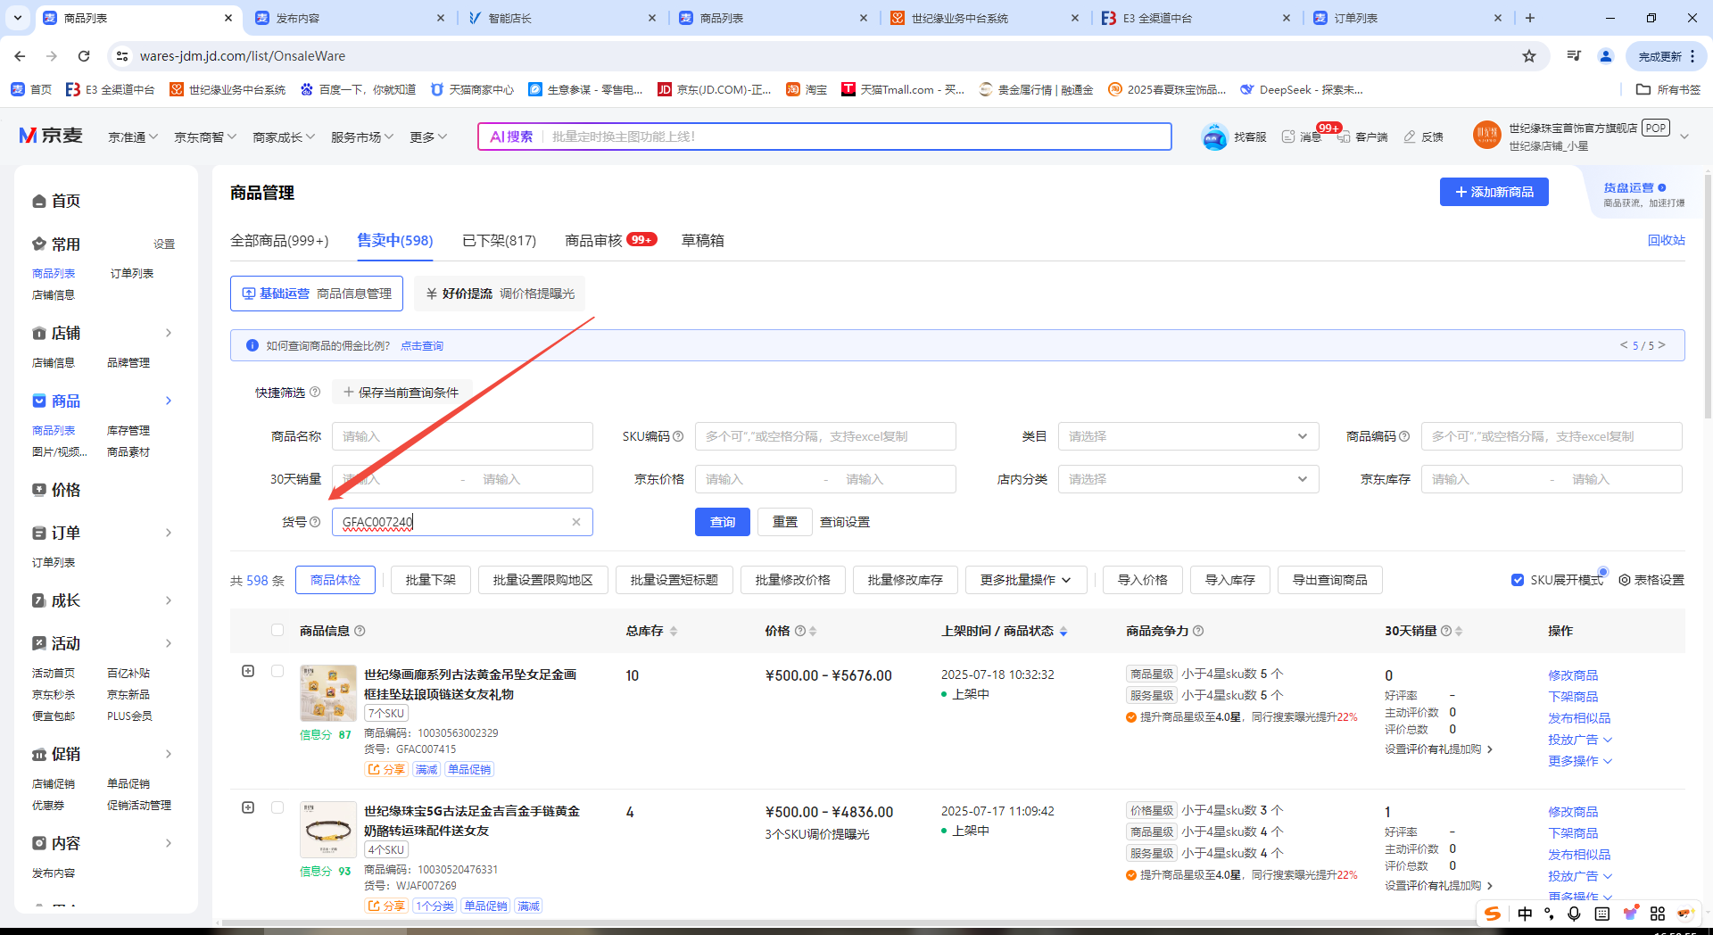
Task: Expand SKU rows for first product
Action: 248,671
